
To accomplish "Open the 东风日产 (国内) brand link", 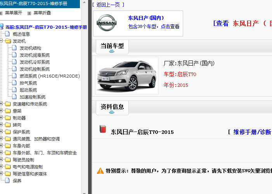I will coord(146,18).
